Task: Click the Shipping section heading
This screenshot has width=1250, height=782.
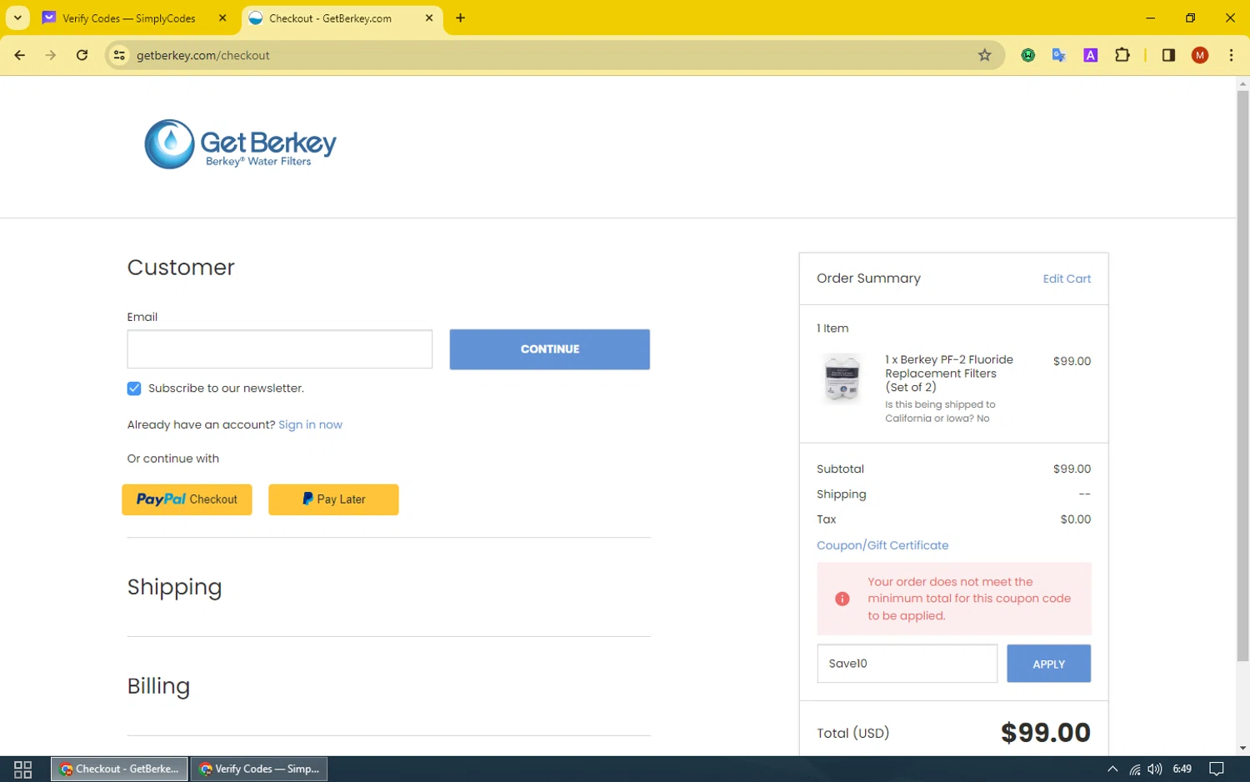Action: point(174,588)
